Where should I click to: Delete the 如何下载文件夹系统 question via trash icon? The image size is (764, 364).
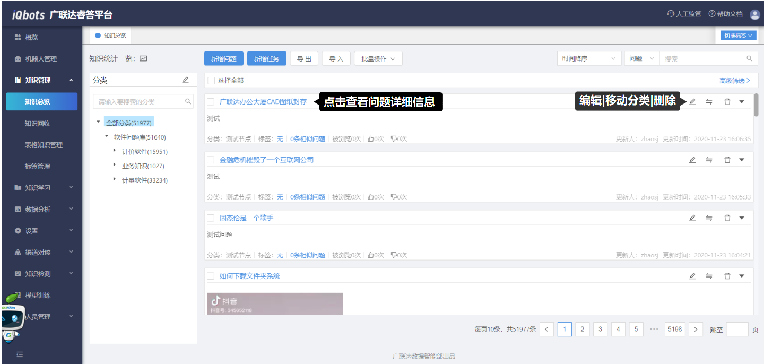coord(727,276)
